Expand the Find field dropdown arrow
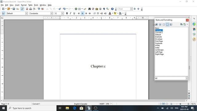 point(131,9)
